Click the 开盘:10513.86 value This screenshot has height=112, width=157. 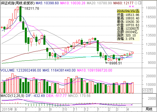click(x=128, y=15)
